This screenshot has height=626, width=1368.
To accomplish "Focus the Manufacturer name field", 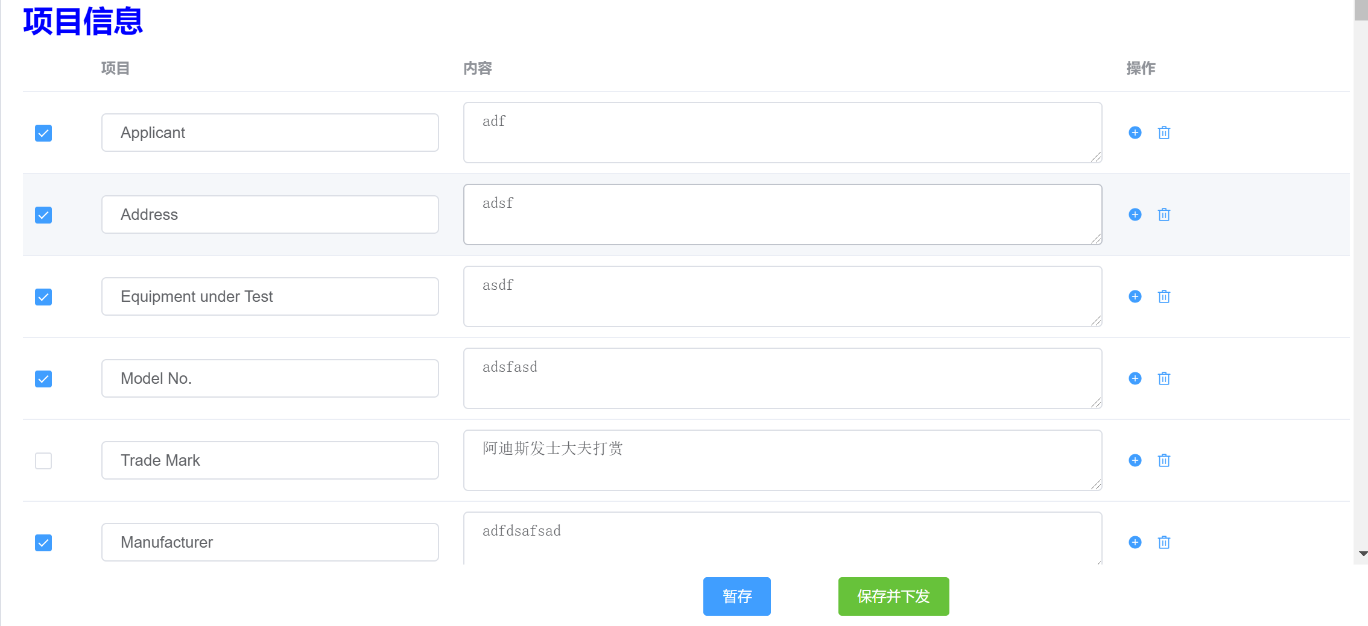I will point(270,542).
